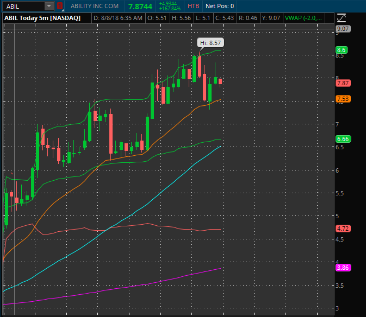Click the red 4.72 price label
The image size is (366, 317).
coord(343,229)
